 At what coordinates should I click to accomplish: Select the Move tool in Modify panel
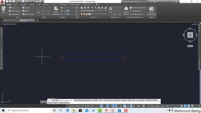[x=62, y=8]
